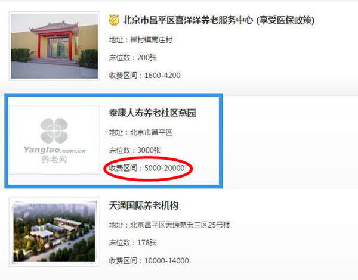This screenshot has height=280, width=358.
Task: Open 泰康人寿养老社区燕园 listing title
Action: (x=152, y=113)
